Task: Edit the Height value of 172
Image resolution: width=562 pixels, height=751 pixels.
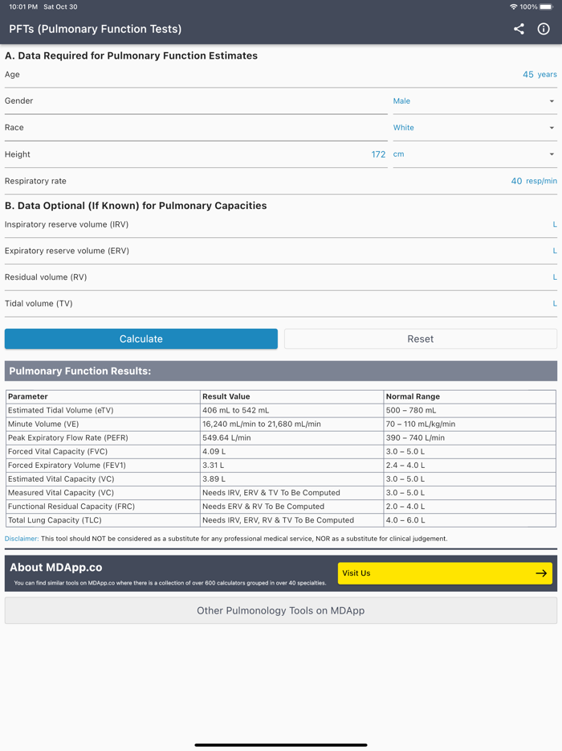Action: pyautogui.click(x=377, y=154)
